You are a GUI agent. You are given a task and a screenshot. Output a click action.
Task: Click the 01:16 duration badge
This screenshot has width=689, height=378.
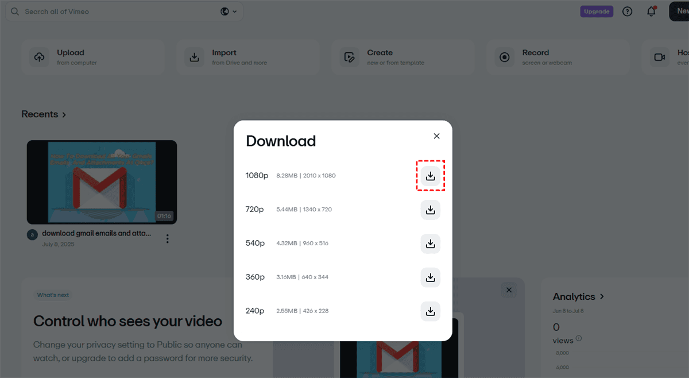click(x=164, y=216)
